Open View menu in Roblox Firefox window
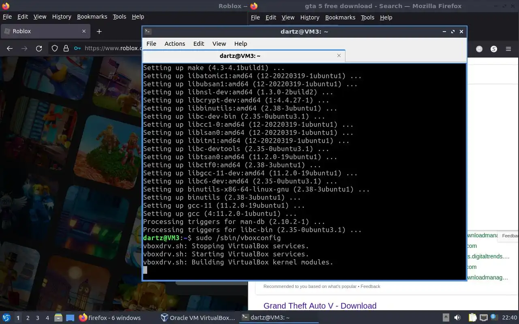519x324 pixels. pos(40,17)
